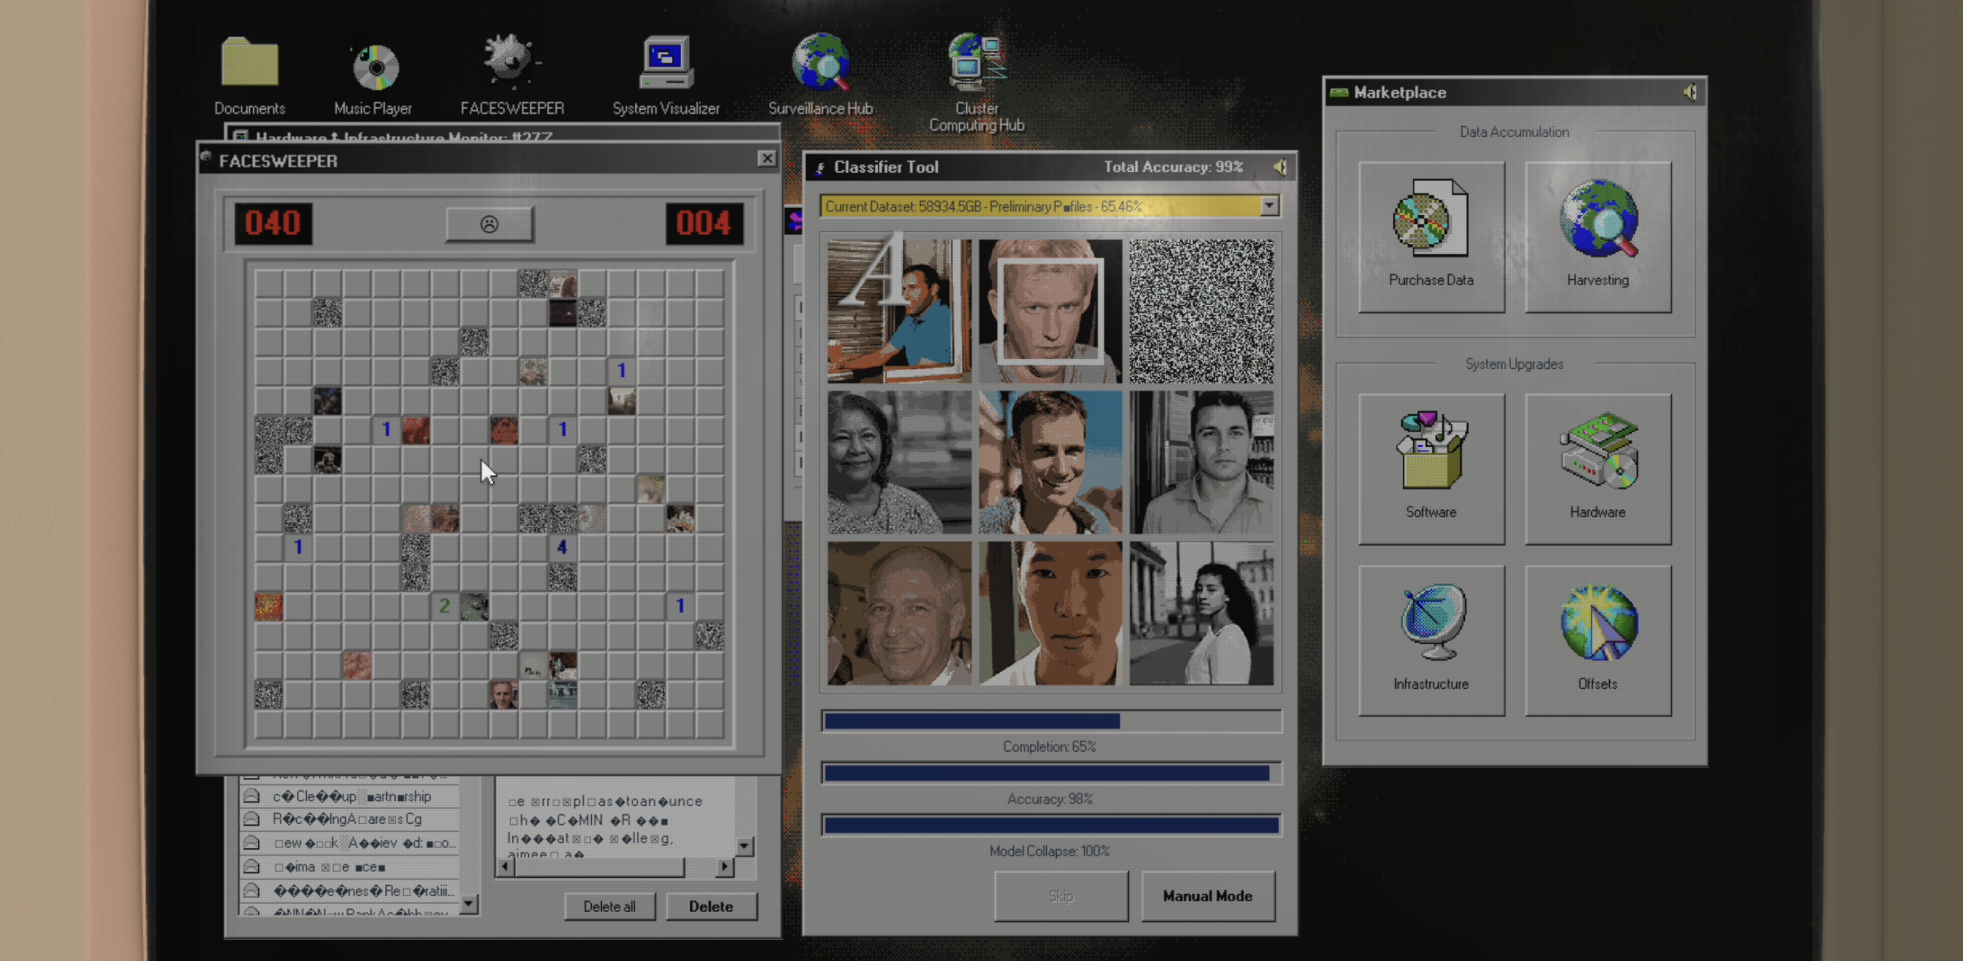
Task: Reset game with the sad face button
Action: [489, 224]
